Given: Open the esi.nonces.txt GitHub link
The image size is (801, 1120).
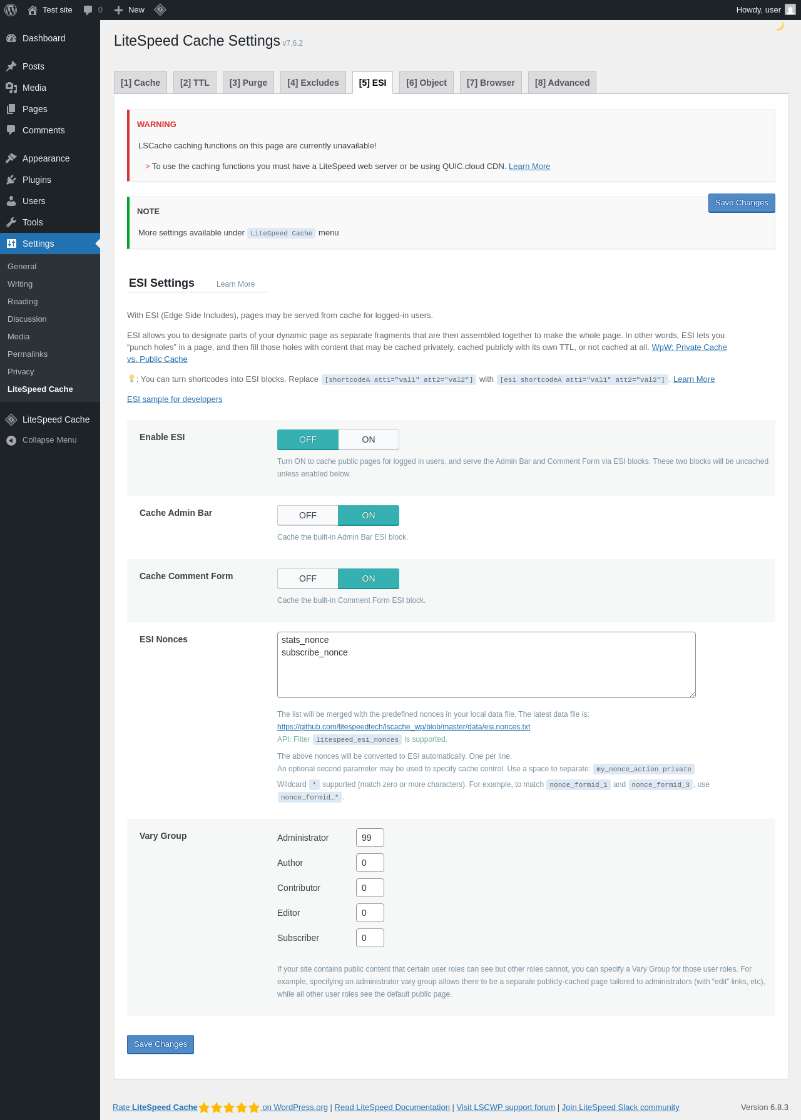Looking at the screenshot, I should coord(404,727).
